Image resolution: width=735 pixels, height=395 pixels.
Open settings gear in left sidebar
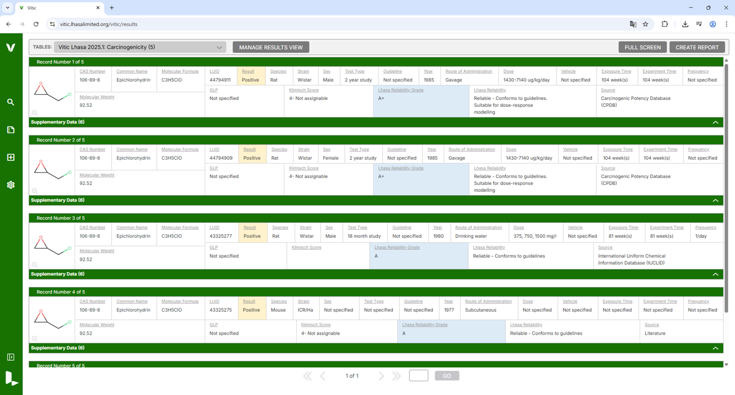point(10,185)
